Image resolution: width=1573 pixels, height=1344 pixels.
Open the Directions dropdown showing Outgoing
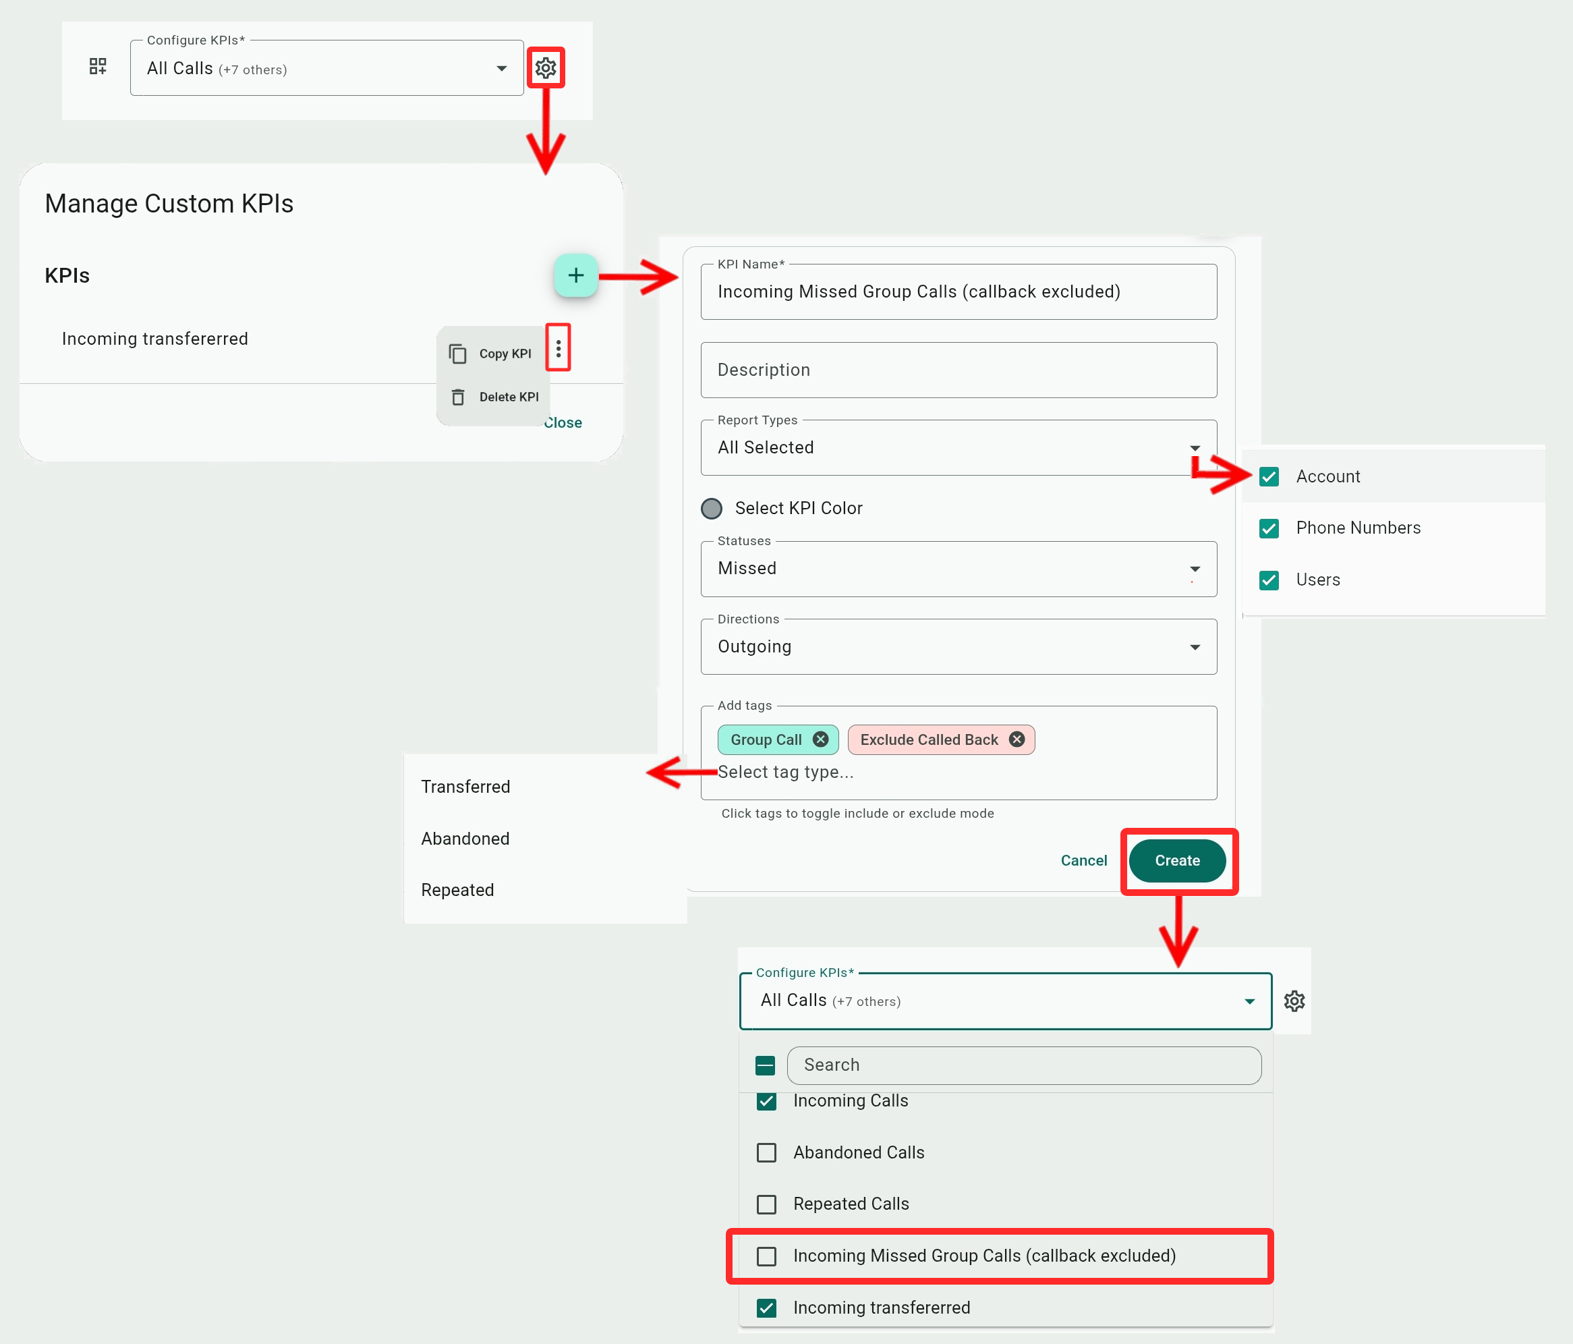958,647
